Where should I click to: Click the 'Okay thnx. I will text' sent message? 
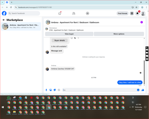(130, 82)
